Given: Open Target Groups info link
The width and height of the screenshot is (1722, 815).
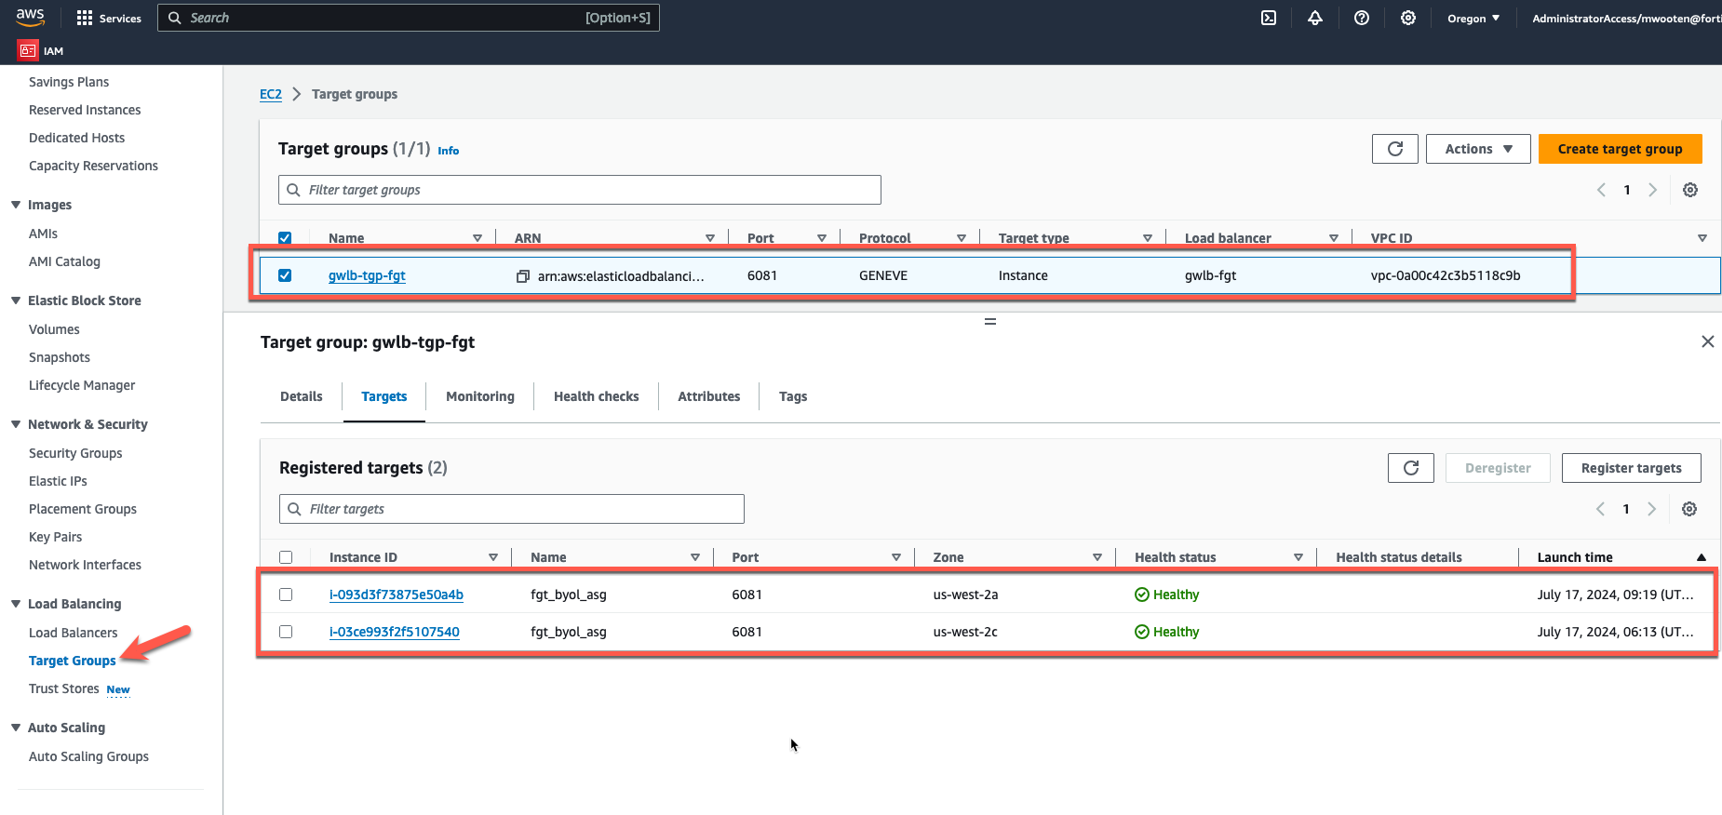Looking at the screenshot, I should pyautogui.click(x=449, y=151).
